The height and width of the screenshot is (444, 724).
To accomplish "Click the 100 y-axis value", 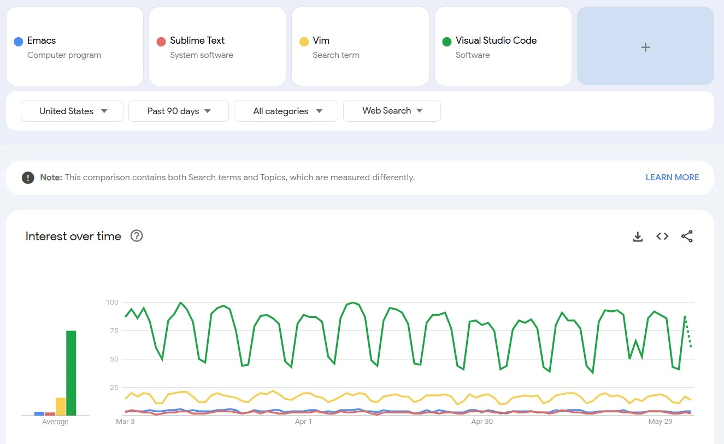I will tap(112, 302).
